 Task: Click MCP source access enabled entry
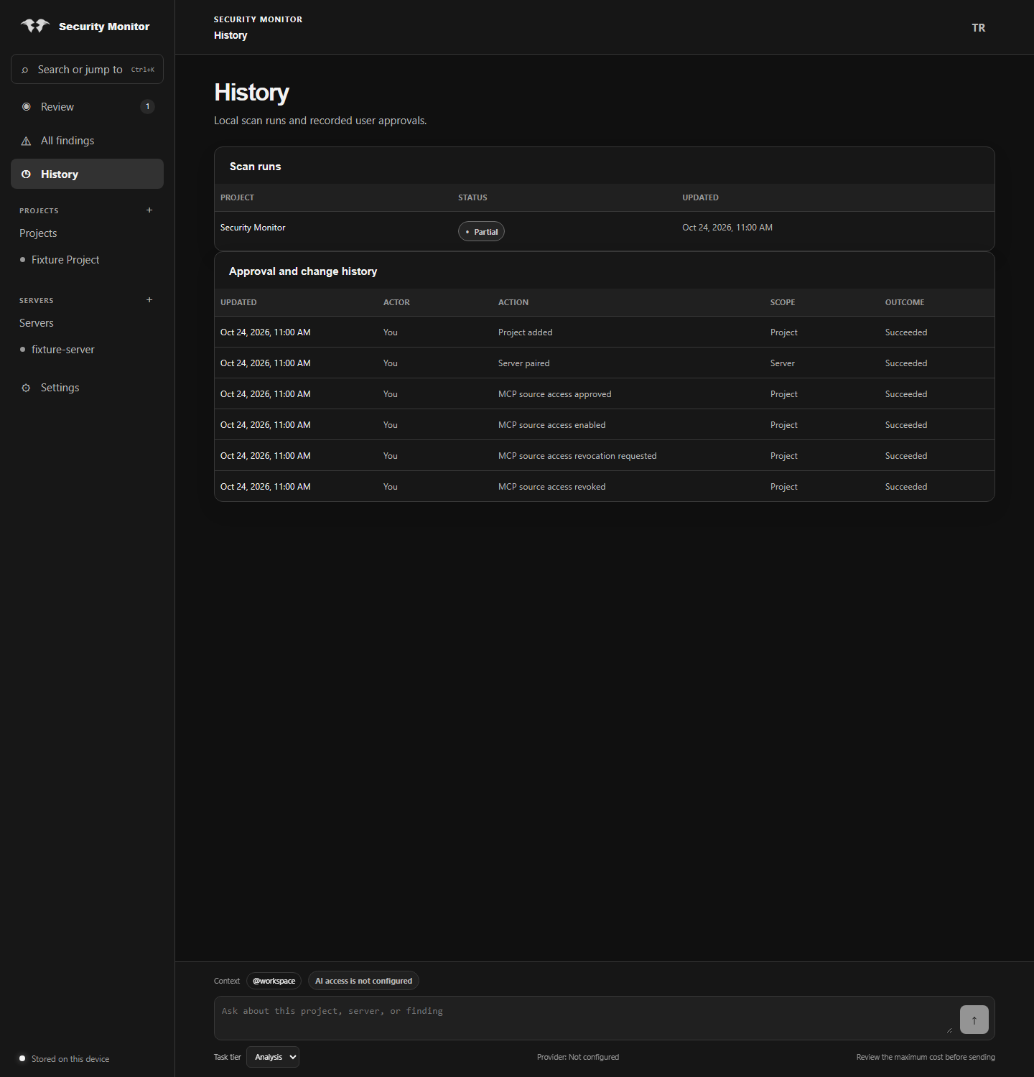(x=552, y=425)
